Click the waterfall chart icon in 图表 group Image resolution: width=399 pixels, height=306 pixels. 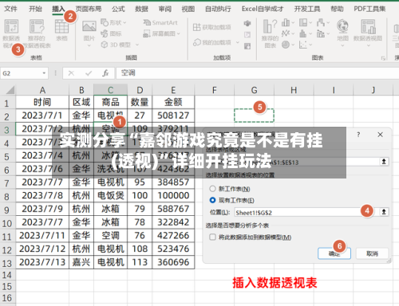click(x=321, y=22)
